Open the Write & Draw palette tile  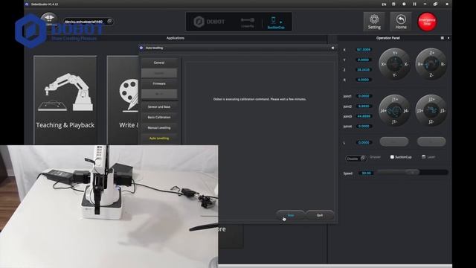(123, 100)
